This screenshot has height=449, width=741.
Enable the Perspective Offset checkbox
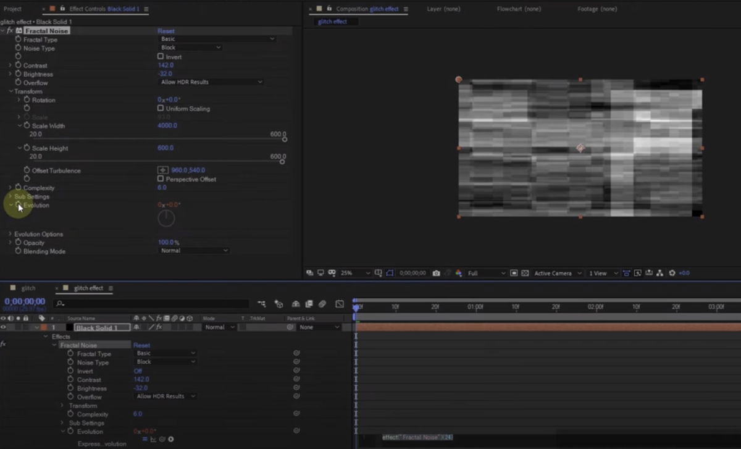[x=161, y=178]
